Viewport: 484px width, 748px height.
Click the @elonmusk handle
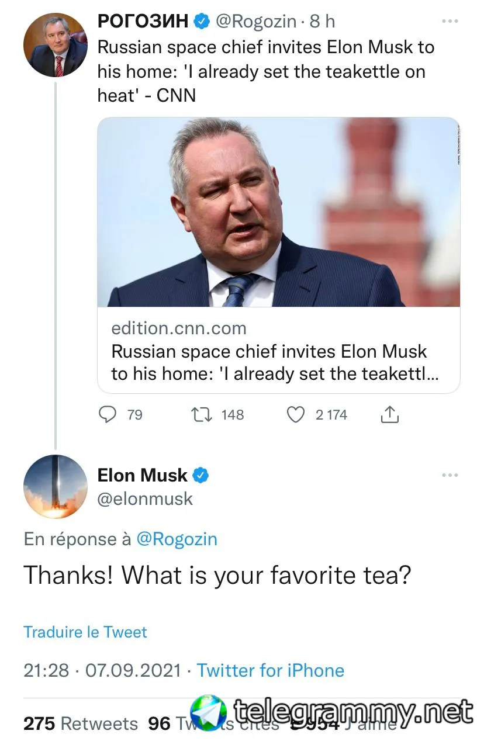coord(144,498)
